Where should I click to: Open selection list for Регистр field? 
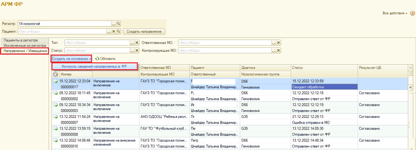[114, 24]
